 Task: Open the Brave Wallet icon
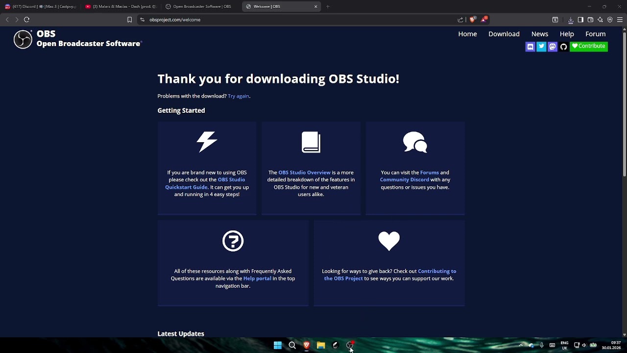[590, 20]
